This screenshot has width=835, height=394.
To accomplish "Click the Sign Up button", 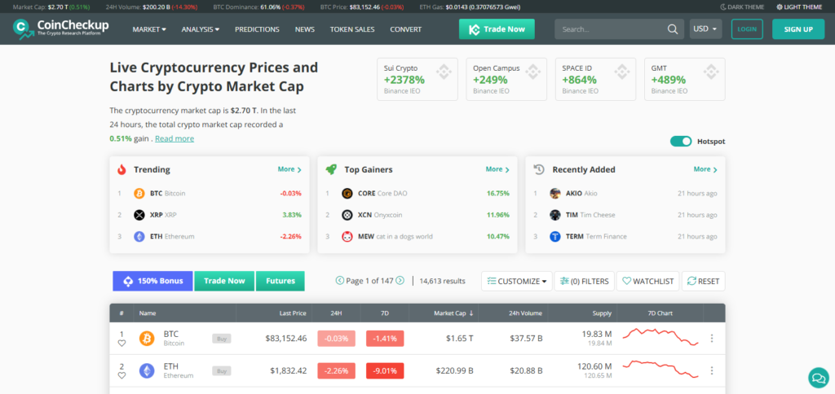I will (797, 29).
